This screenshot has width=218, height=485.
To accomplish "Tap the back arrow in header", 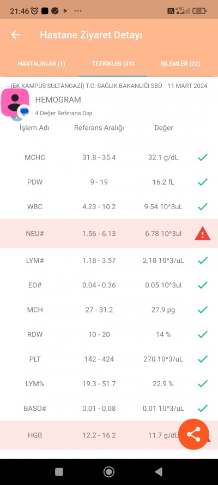I will click(15, 34).
